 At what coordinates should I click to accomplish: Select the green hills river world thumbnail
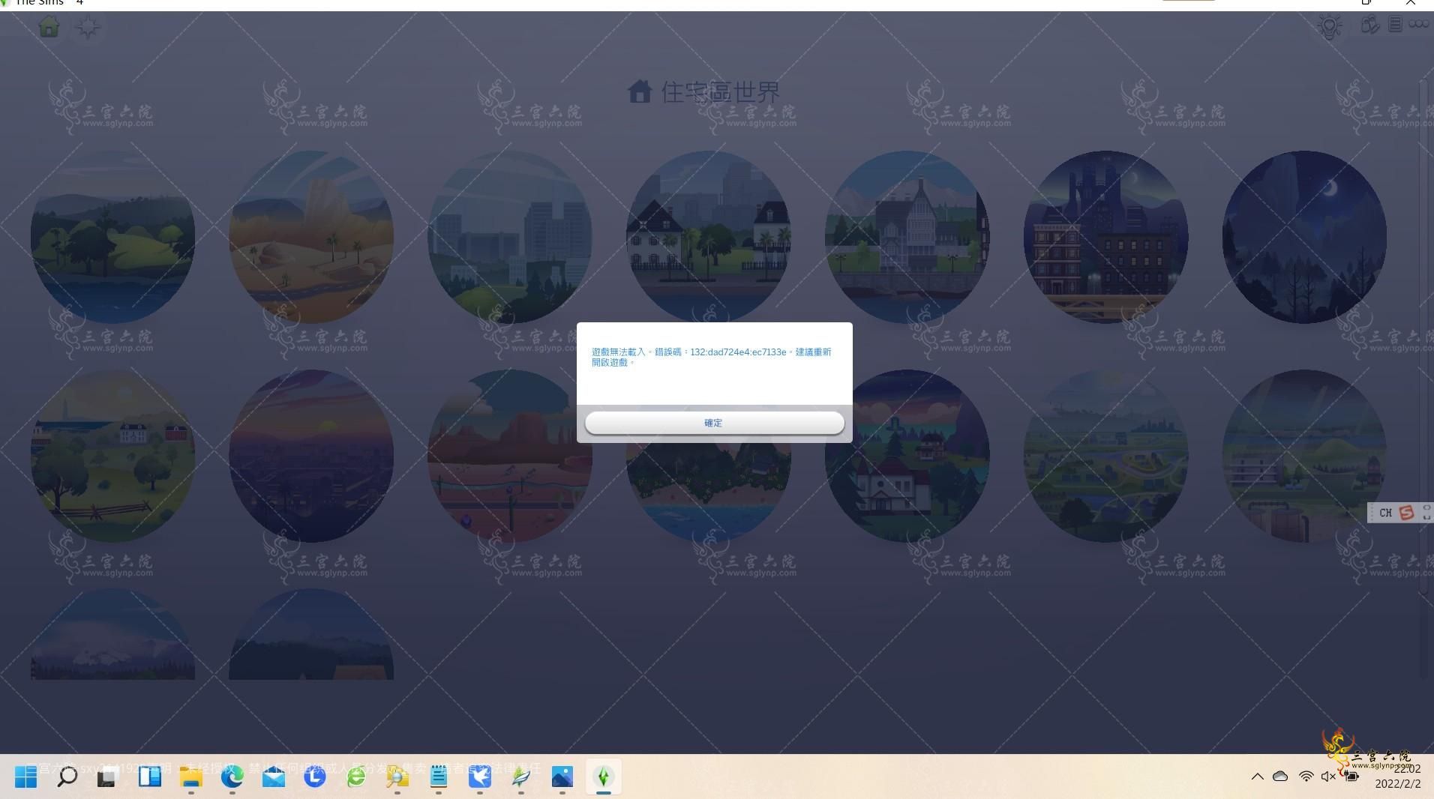[112, 237]
